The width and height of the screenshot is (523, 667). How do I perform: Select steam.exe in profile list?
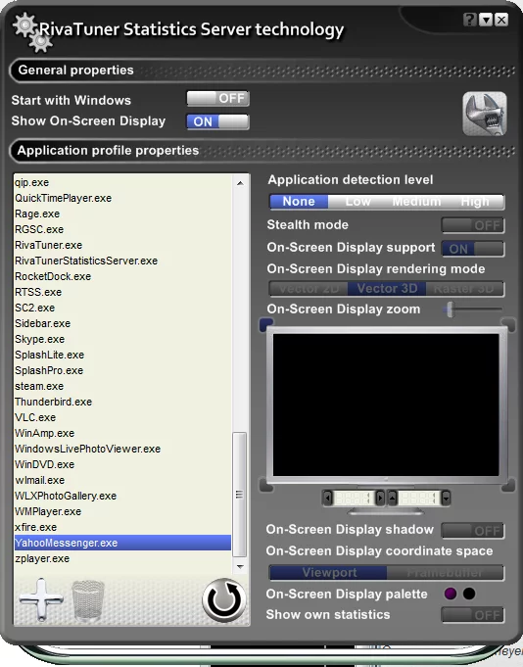(39, 386)
